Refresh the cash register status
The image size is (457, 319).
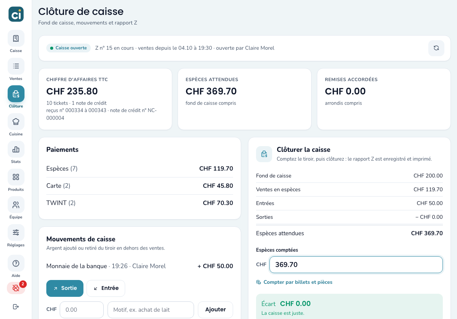pyautogui.click(x=436, y=48)
